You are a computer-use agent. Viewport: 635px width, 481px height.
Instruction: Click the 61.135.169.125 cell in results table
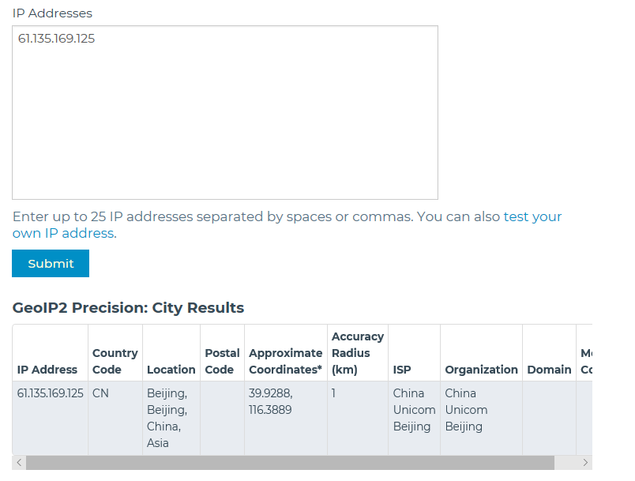click(50, 393)
